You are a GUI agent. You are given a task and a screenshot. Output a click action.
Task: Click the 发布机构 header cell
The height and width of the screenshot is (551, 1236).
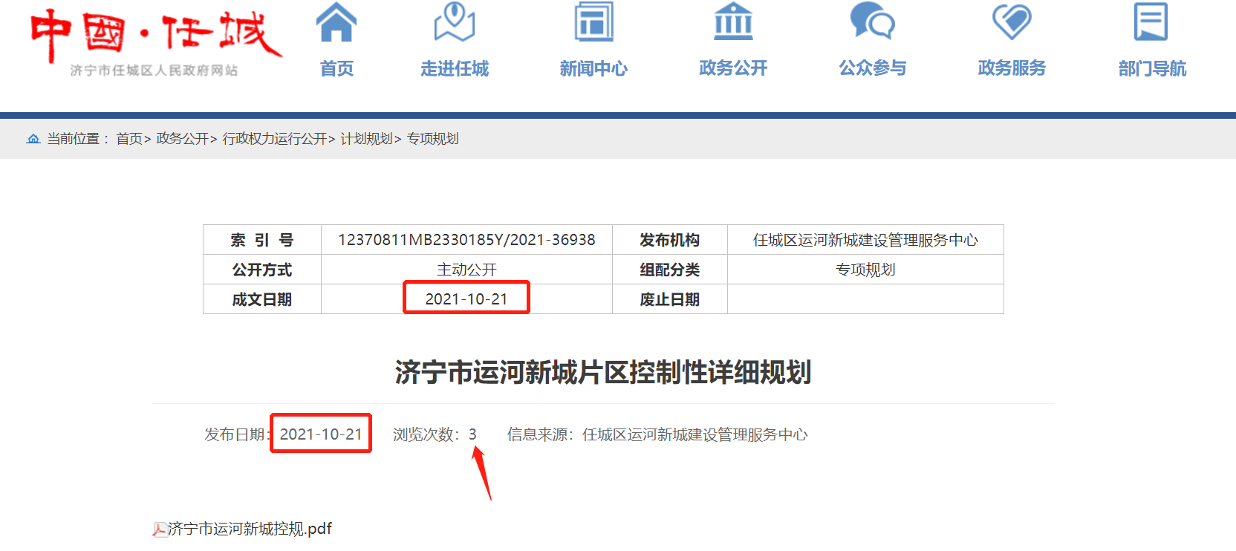coord(670,240)
